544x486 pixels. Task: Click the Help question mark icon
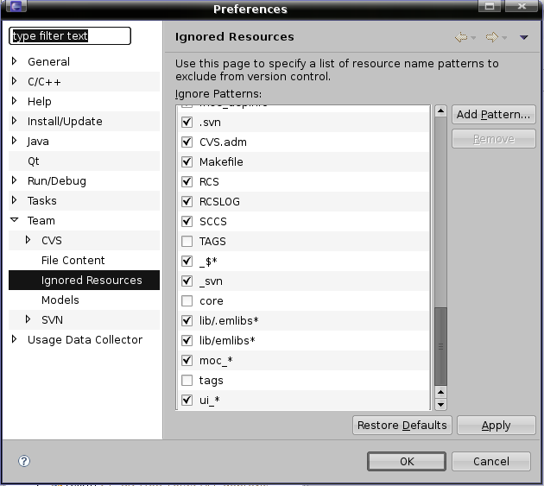[x=24, y=461]
